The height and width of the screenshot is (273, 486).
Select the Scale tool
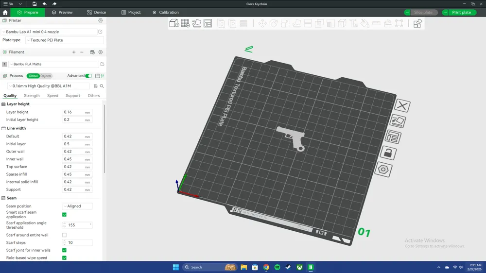click(x=285, y=23)
